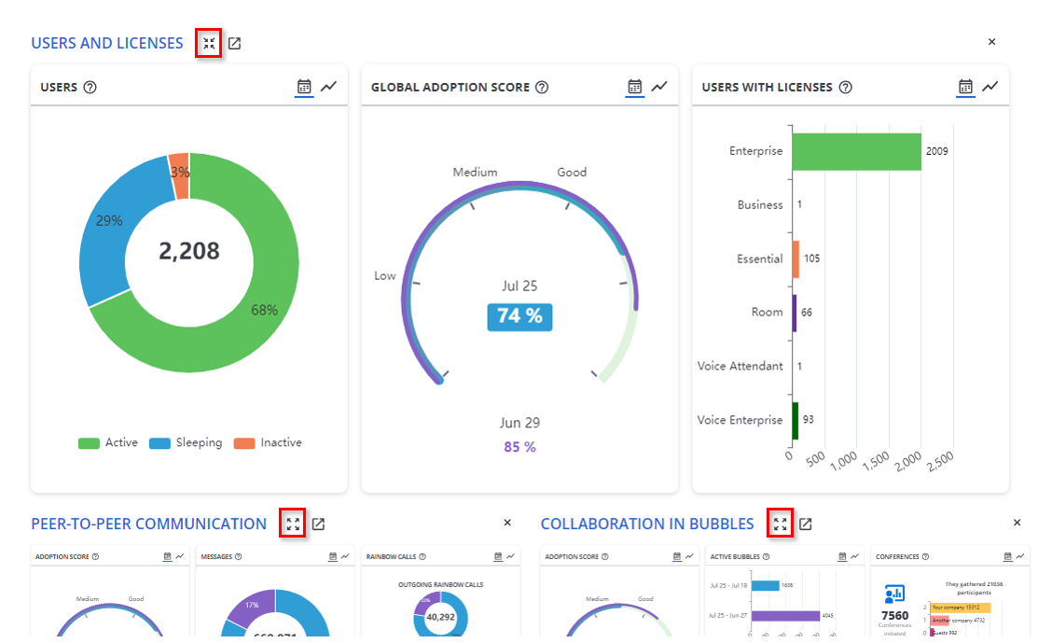Expand Collaboration in Bubbles section
This screenshot has width=1038, height=643.
780,524
